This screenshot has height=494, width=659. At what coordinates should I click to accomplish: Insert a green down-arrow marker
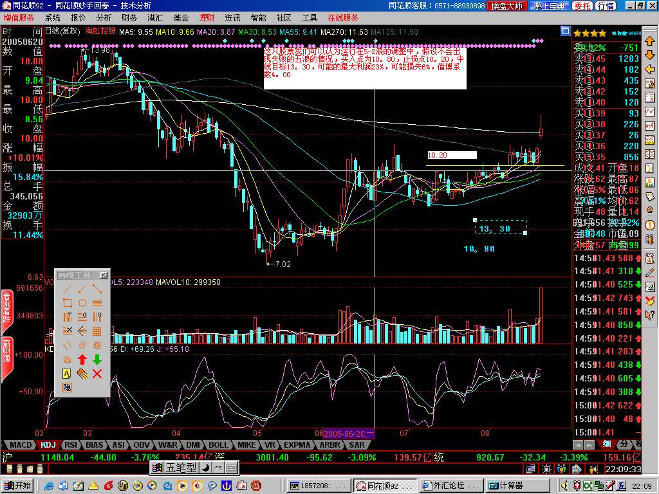(x=97, y=360)
